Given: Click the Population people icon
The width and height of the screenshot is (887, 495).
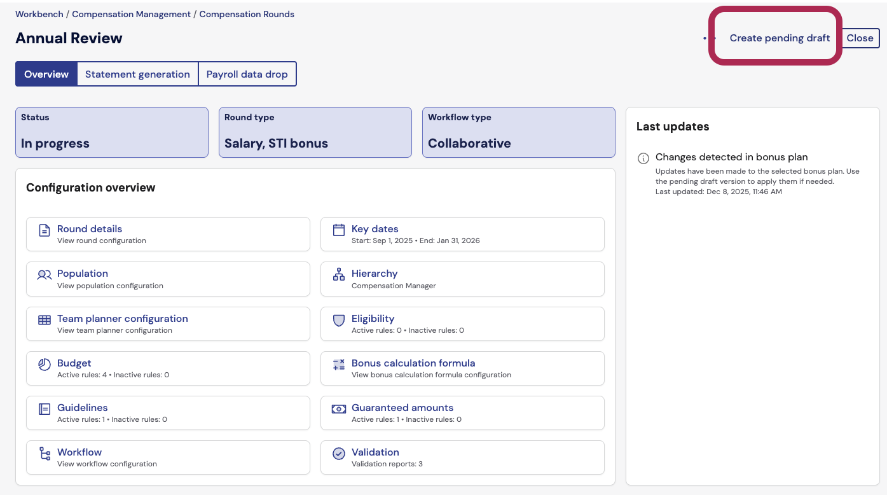Looking at the screenshot, I should tap(45, 275).
